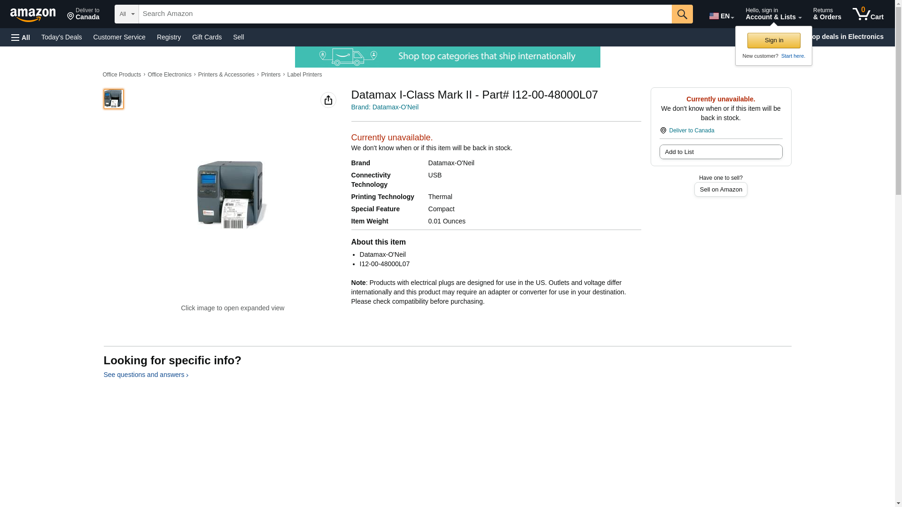Screen dimensions: 902x507
Task: Go to Gift Cards menu item
Action: pos(207,37)
